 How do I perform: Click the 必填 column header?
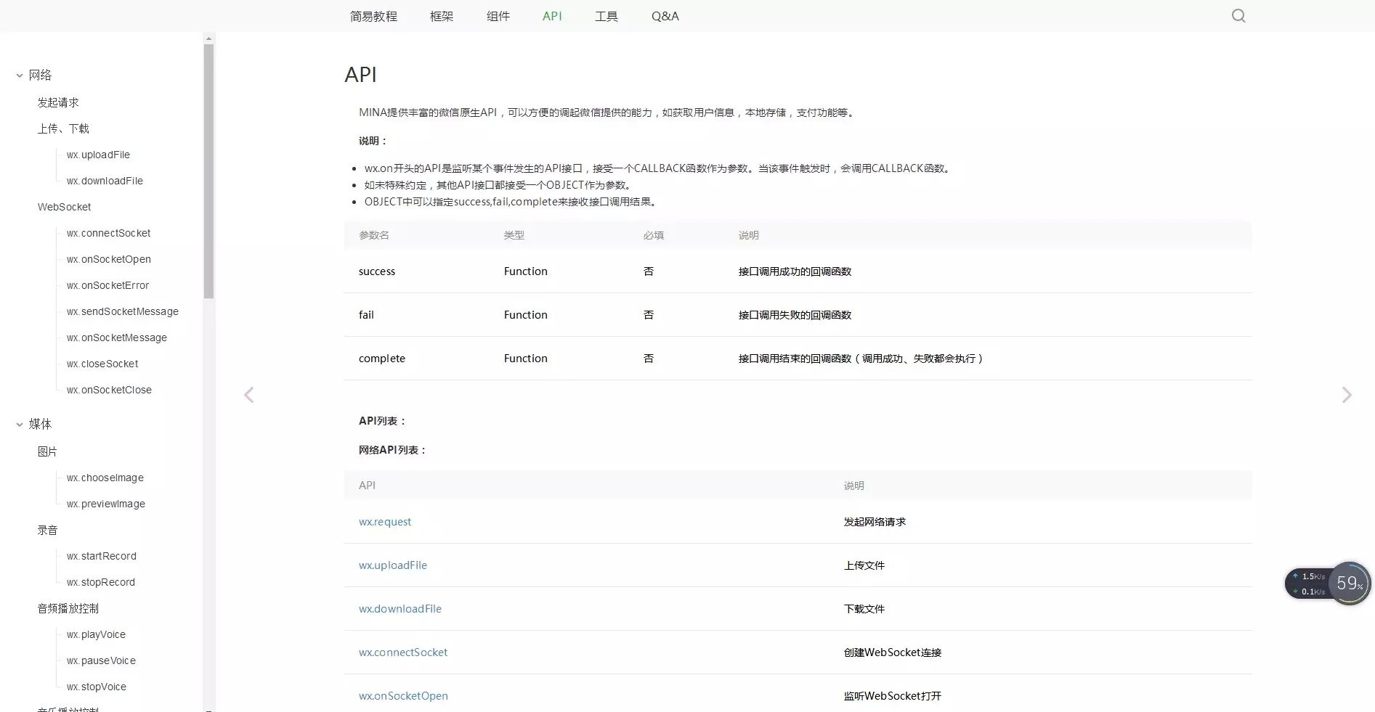[x=653, y=235]
